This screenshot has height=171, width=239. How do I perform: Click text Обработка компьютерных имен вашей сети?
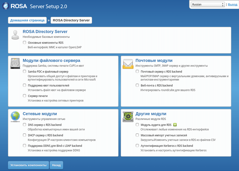56,129
